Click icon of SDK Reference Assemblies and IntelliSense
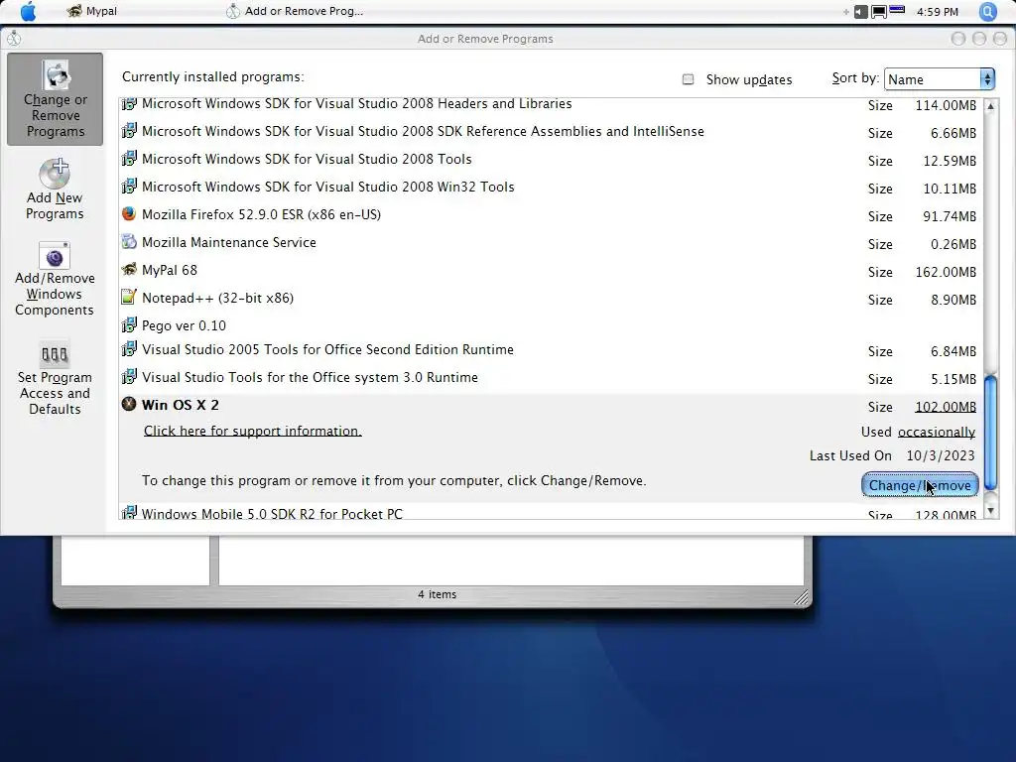This screenshot has width=1016, height=762. point(129,131)
